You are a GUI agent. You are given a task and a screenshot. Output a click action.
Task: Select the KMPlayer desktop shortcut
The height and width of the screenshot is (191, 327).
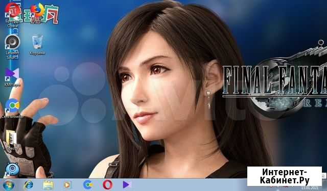pos(12,77)
